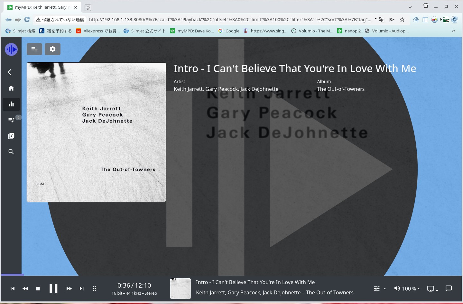Open the music library Browse view
Viewport: 463px width, 304px height.
click(x=11, y=136)
